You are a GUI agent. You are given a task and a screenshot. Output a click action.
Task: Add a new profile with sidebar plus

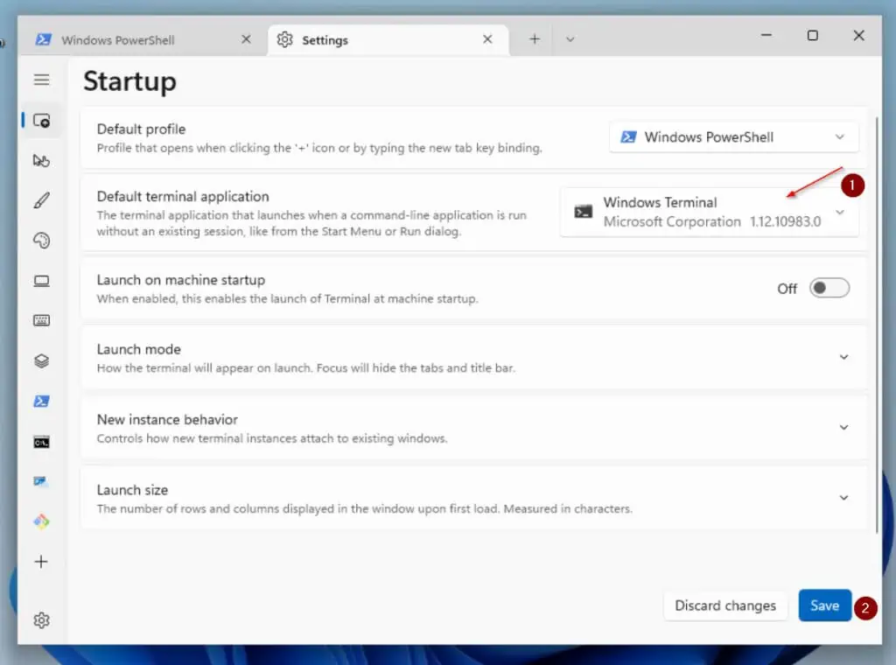pyautogui.click(x=41, y=562)
